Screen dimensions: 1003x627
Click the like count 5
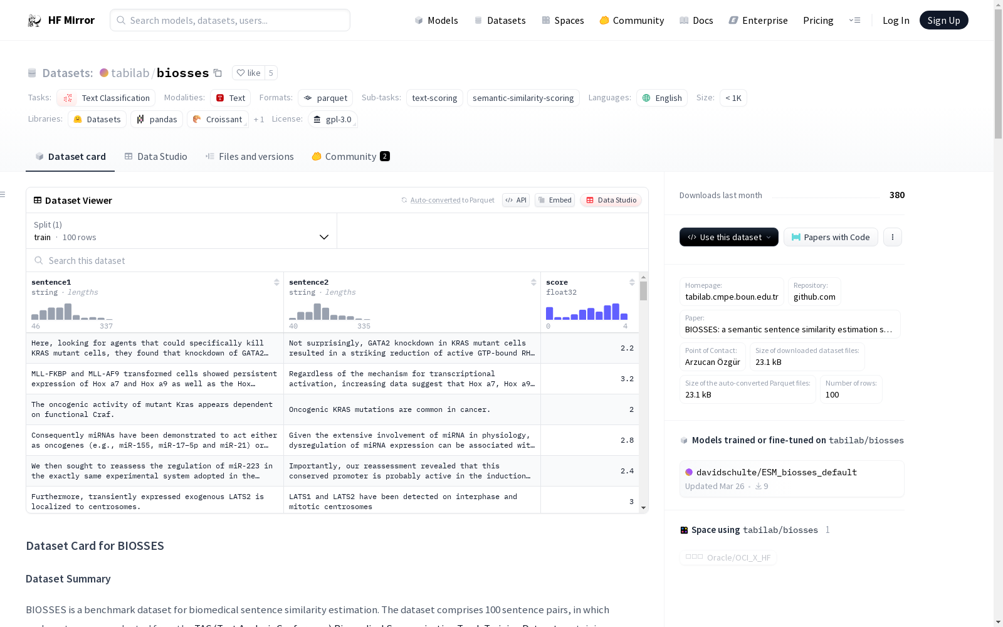(271, 73)
